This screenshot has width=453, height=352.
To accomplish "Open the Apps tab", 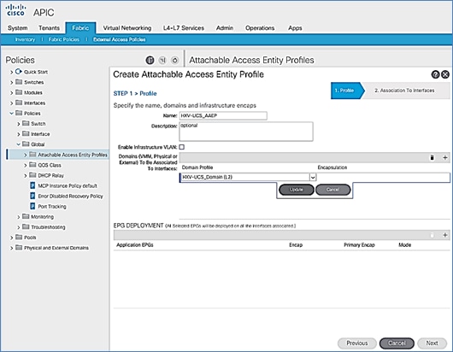I will pos(295,28).
